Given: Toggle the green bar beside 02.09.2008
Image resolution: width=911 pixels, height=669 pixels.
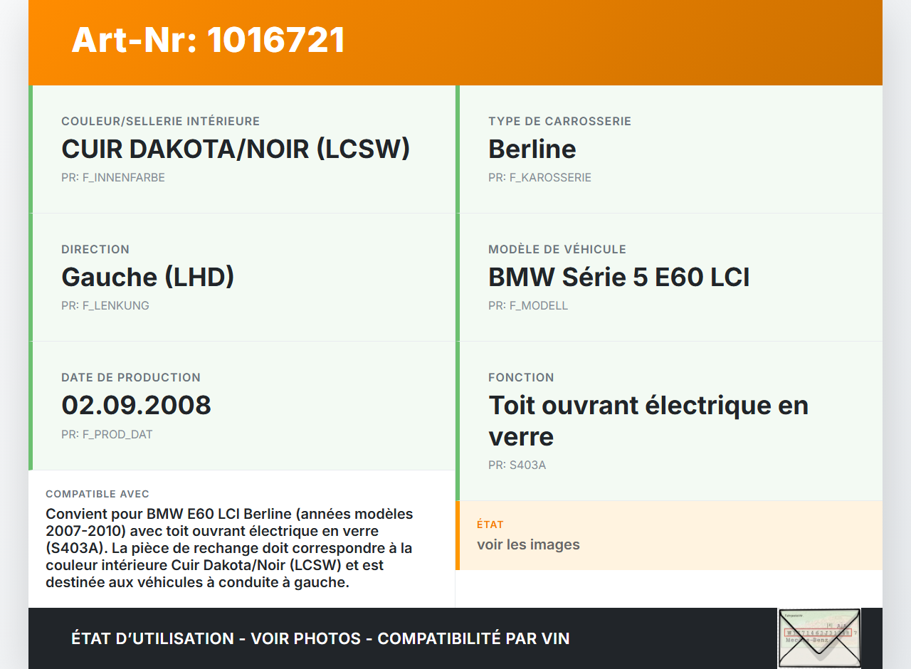Looking at the screenshot, I should point(30,406).
